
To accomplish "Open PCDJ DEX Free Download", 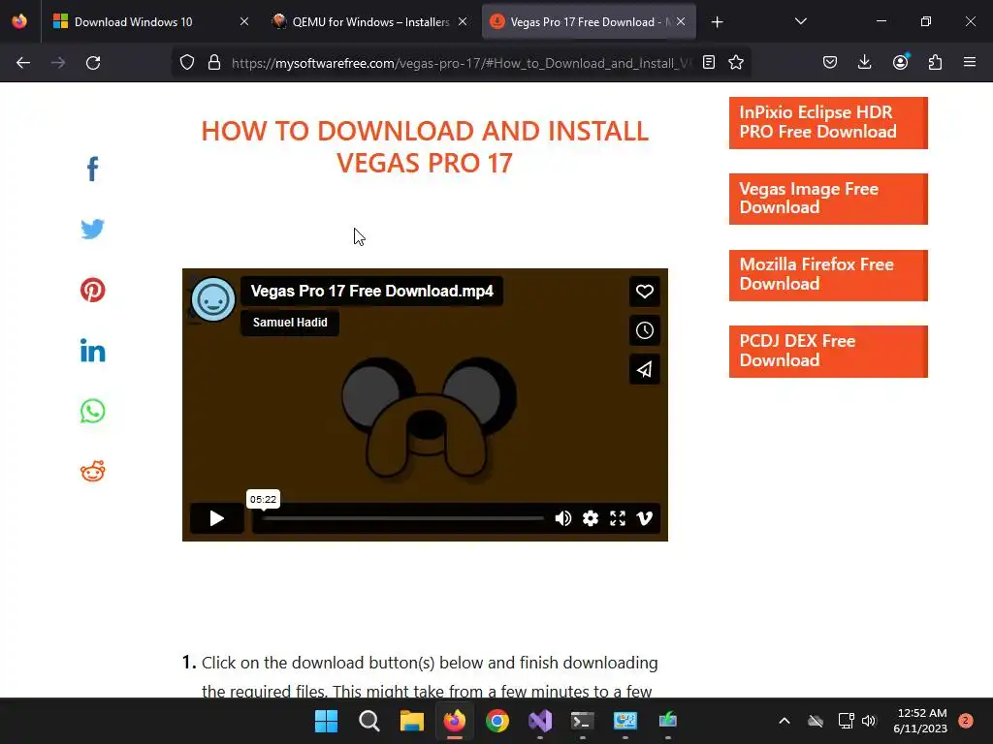I will [x=828, y=352].
